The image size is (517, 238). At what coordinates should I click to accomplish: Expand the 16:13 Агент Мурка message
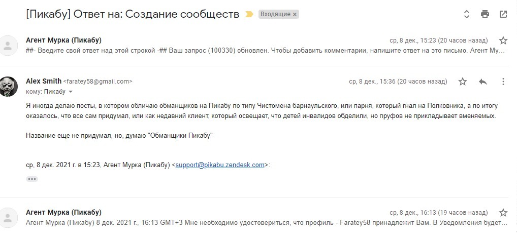point(254,223)
